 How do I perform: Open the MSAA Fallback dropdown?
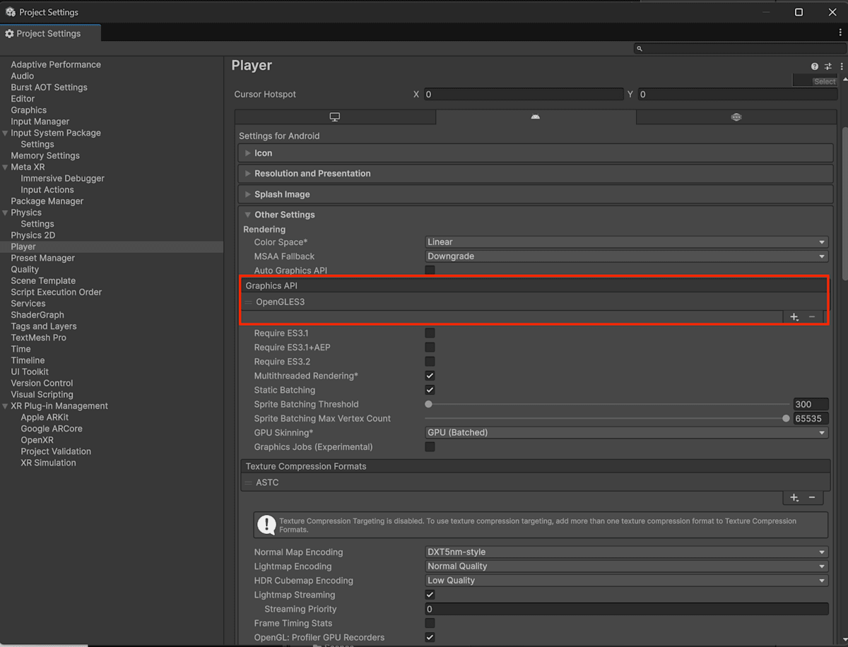click(626, 256)
